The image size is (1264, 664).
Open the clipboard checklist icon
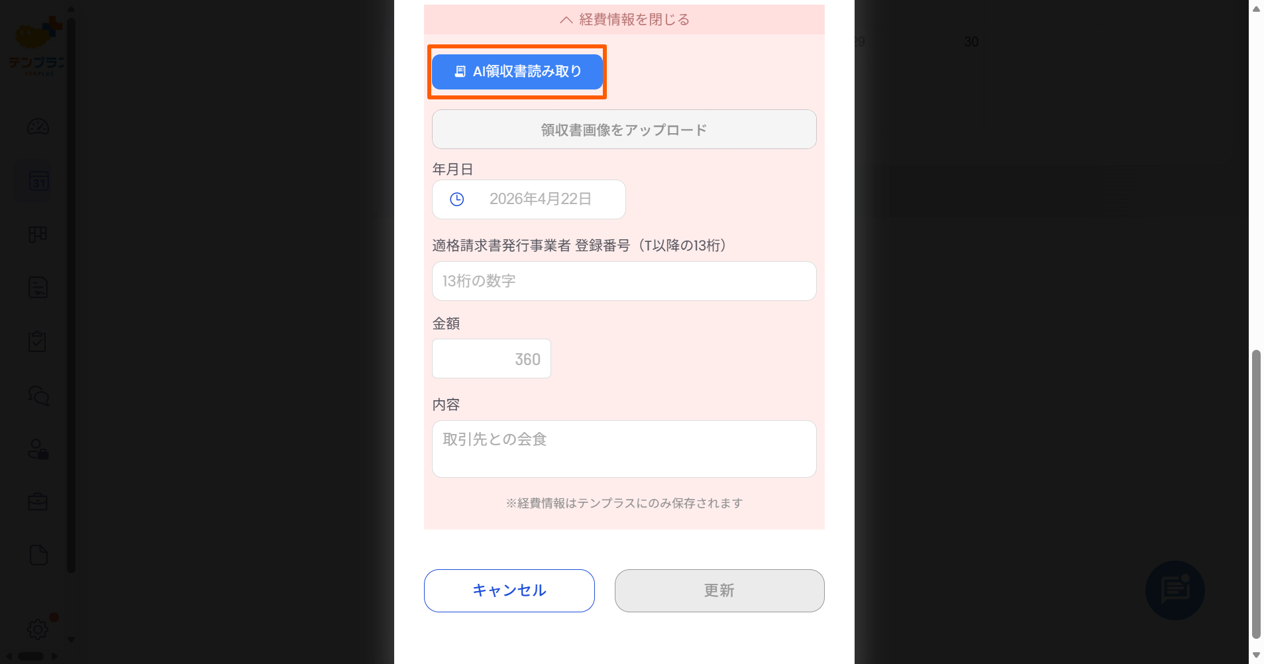coord(38,341)
